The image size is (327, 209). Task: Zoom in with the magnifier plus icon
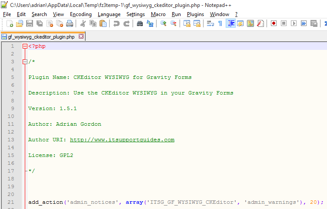pyautogui.click(x=163, y=23)
